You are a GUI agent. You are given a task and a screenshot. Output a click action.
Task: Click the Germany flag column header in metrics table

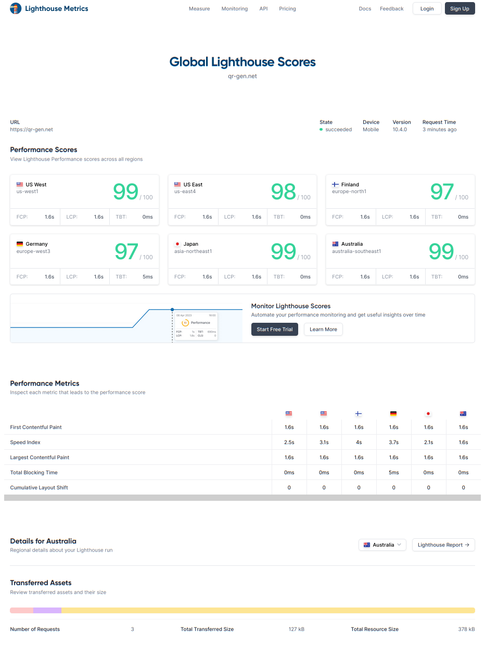[x=393, y=413]
